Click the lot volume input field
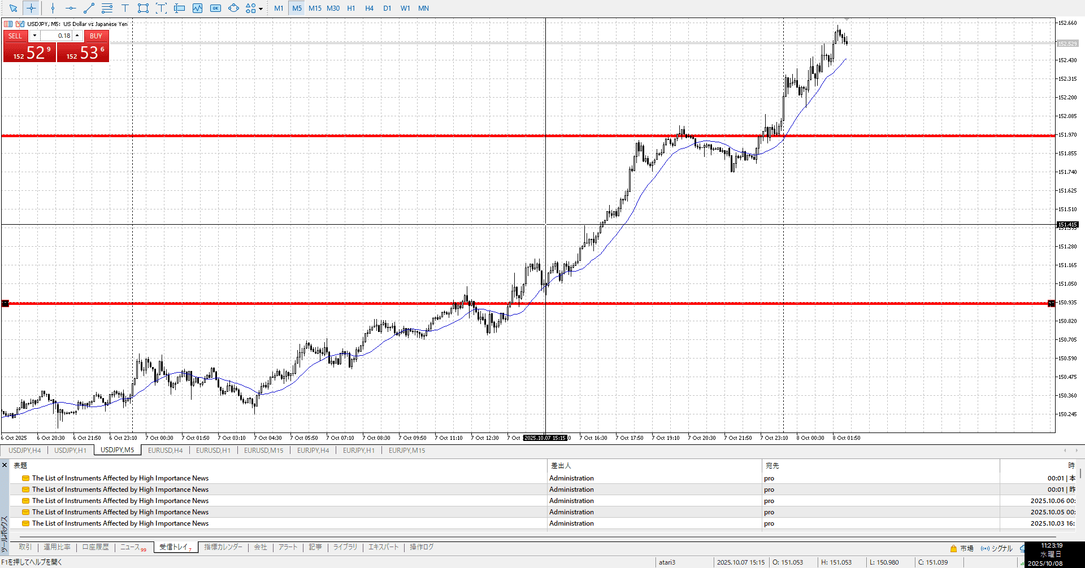 [57, 36]
